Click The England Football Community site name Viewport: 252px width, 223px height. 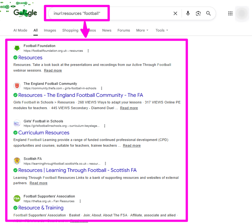coord(50,84)
